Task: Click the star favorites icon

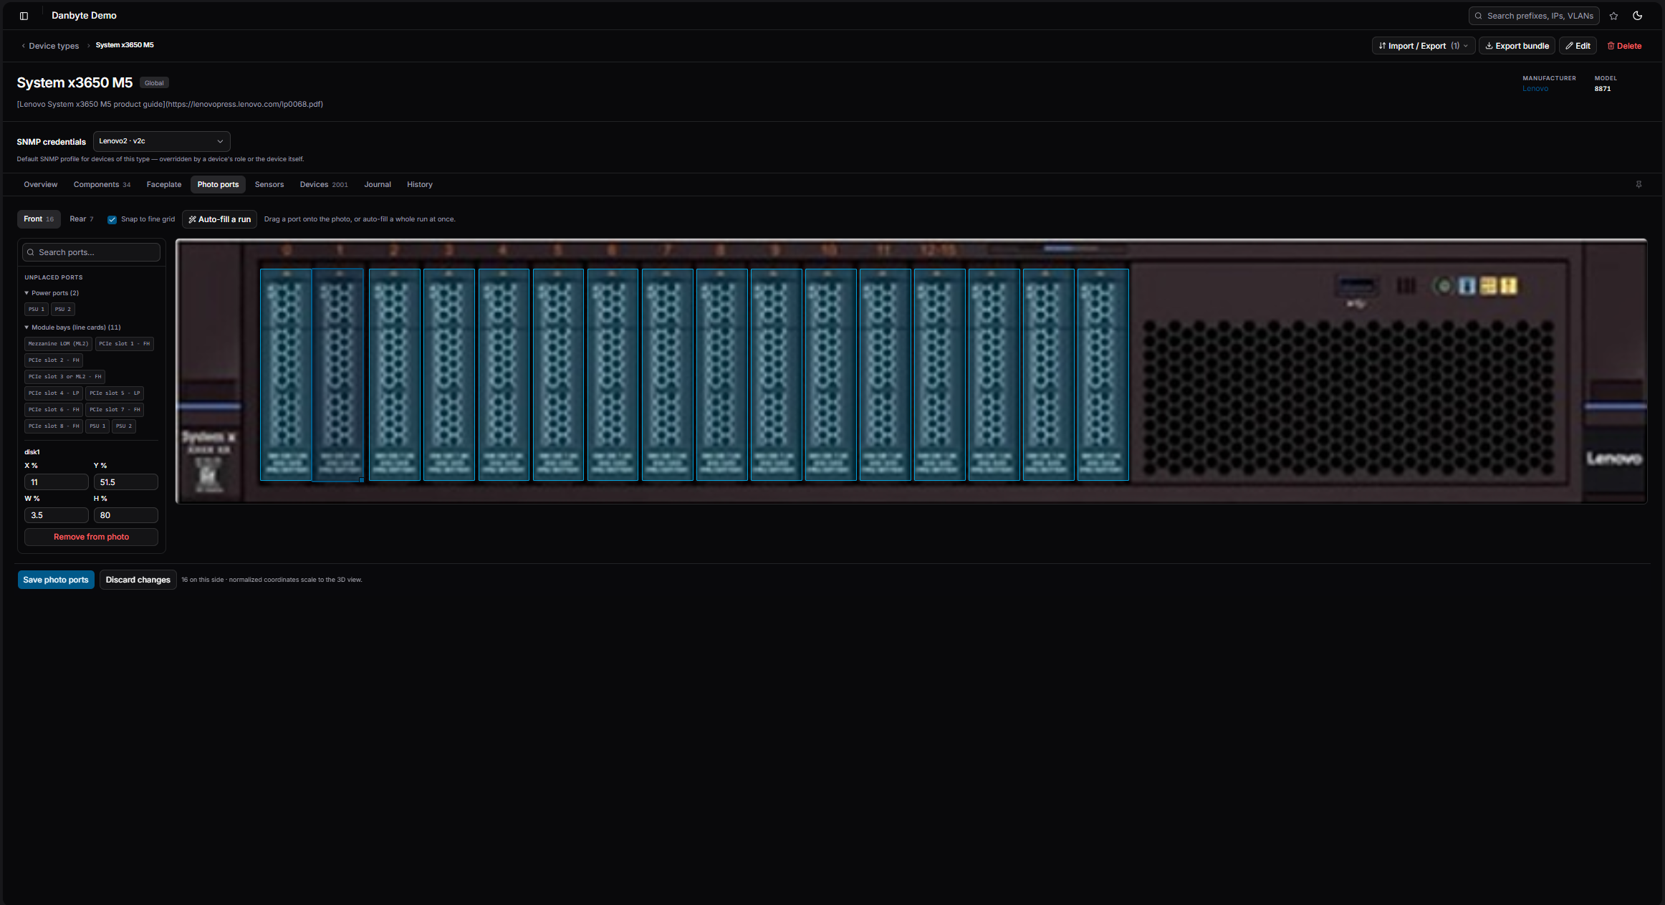Action: (x=1613, y=16)
